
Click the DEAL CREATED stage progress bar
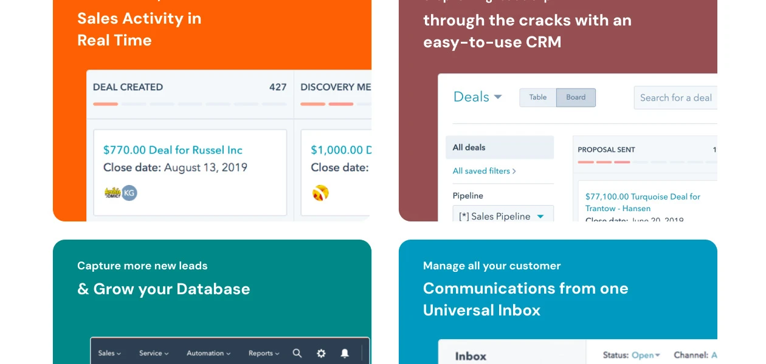coord(190,104)
